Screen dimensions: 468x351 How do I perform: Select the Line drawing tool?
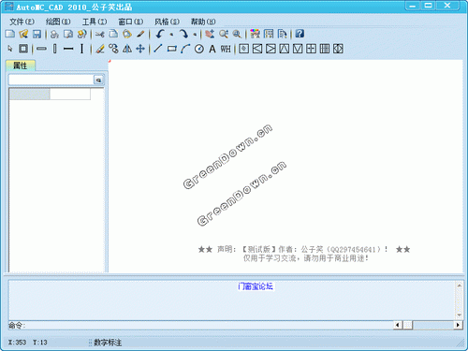(158, 49)
